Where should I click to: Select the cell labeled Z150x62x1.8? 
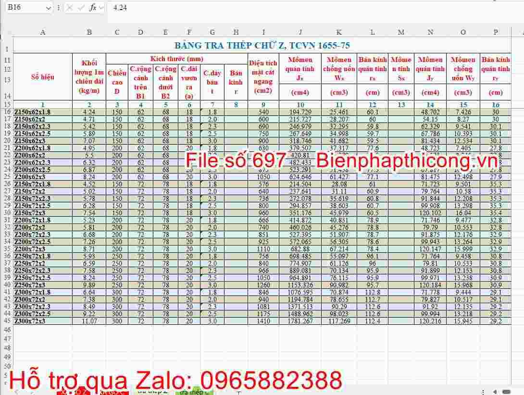(x=43, y=111)
